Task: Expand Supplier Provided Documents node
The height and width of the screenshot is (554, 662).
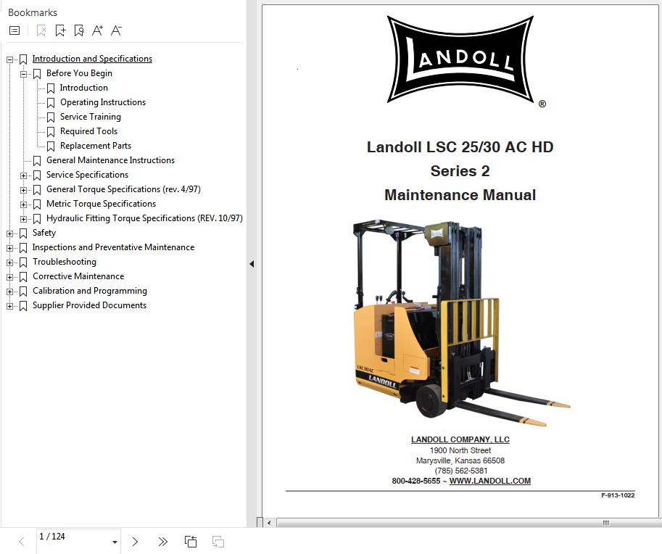Action: [x=9, y=306]
